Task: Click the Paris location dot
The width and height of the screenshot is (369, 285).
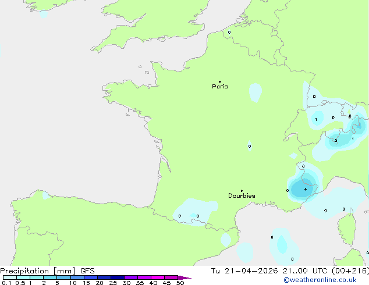Action: pos(220,81)
